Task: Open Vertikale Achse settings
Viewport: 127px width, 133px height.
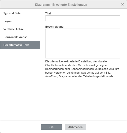Action: [20, 29]
